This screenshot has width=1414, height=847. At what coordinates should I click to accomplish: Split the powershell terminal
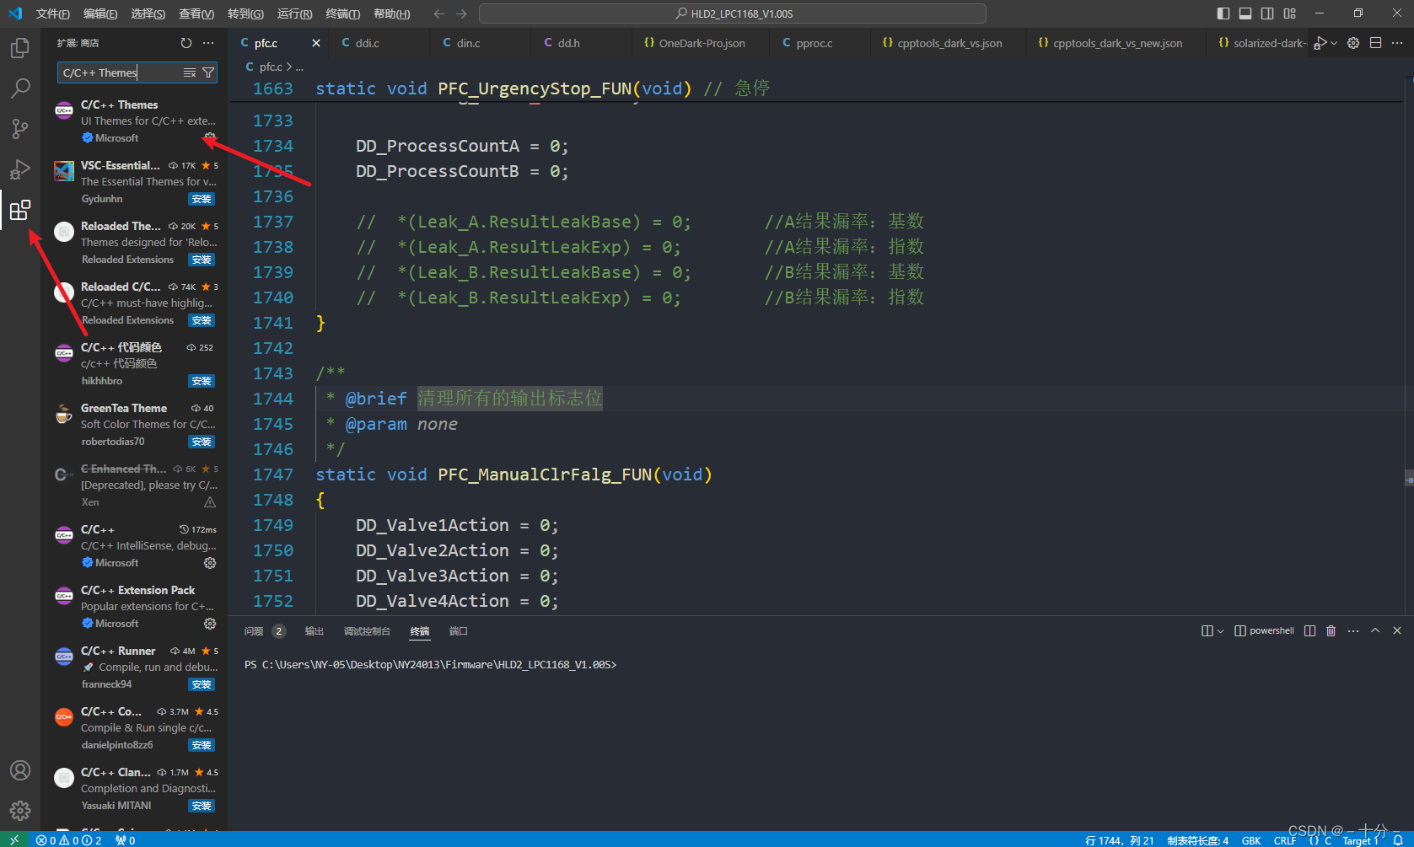[1309, 630]
